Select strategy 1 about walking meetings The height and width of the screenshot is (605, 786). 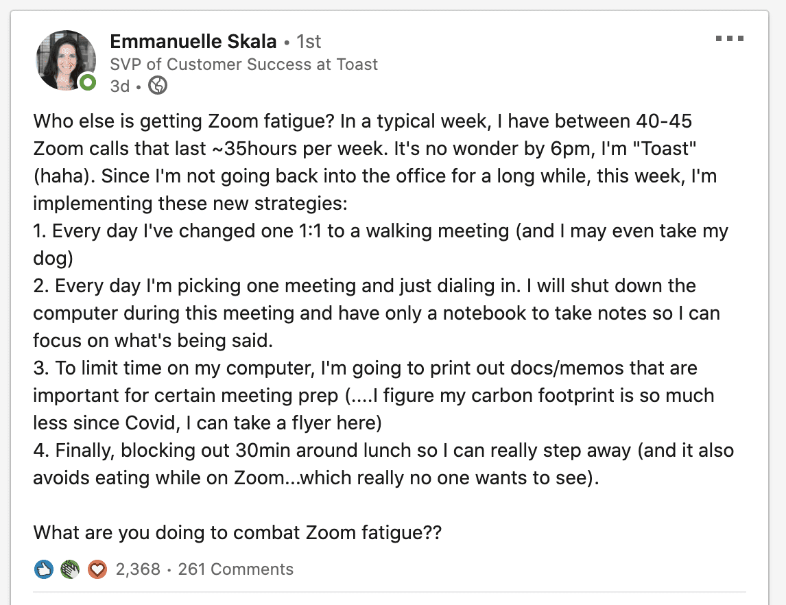[381, 245]
